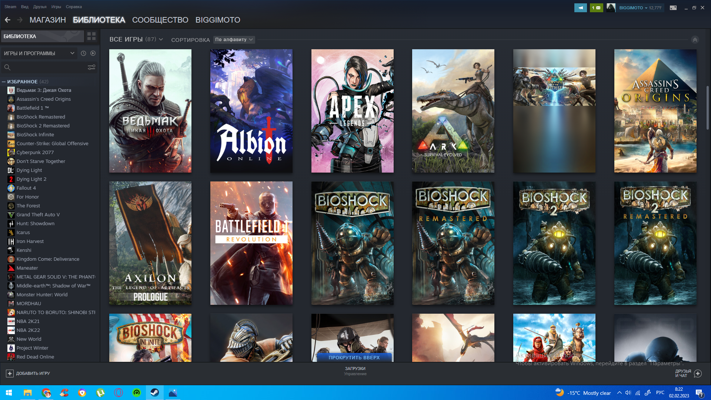Screen dimensions: 711x400
Task: Click the plus icon beside ДОБАВИТЬ ИГРУ
Action: click(10, 373)
